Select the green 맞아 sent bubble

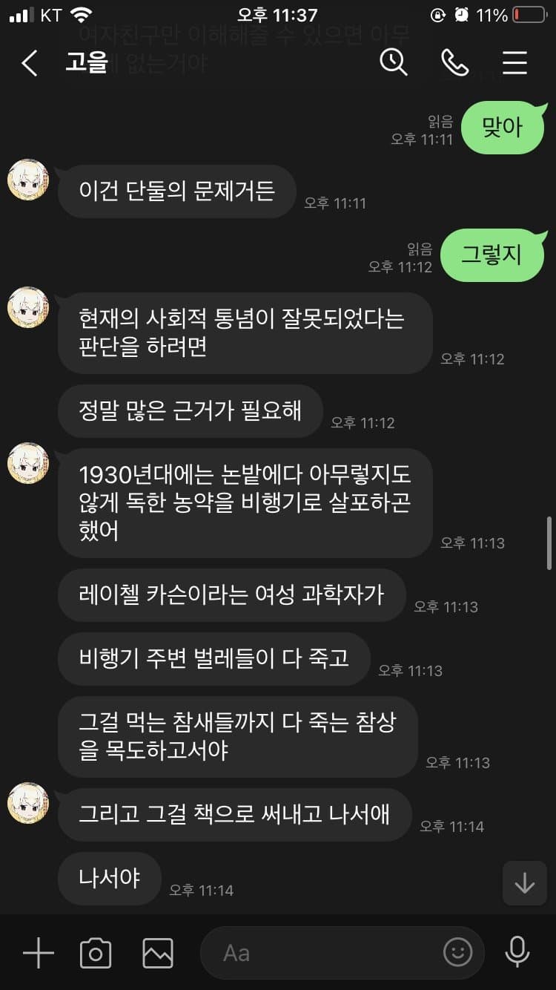pyautogui.click(x=503, y=128)
